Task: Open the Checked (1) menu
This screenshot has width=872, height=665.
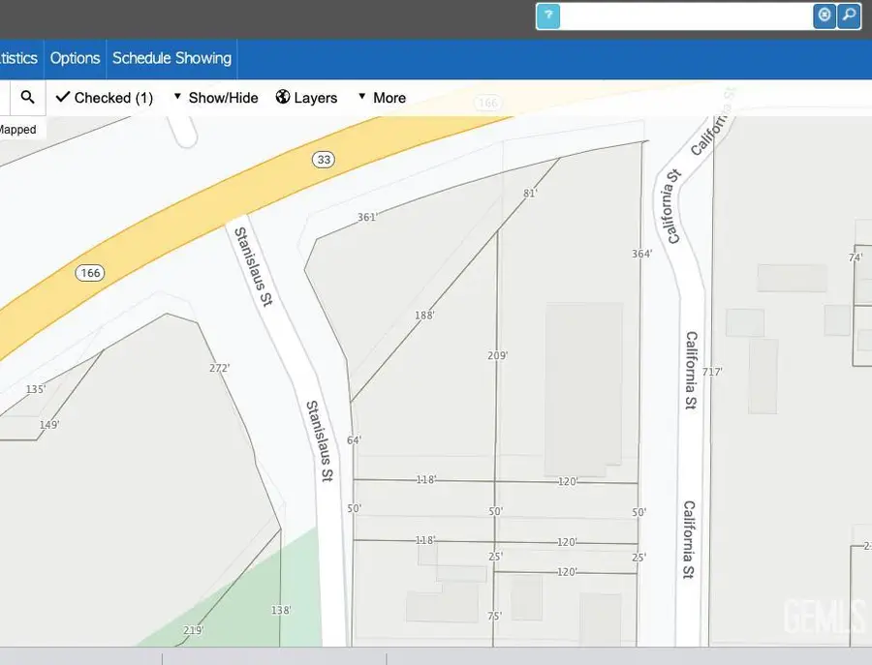Action: coord(105,98)
